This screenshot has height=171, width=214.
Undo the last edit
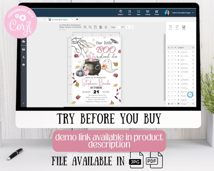(170, 27)
